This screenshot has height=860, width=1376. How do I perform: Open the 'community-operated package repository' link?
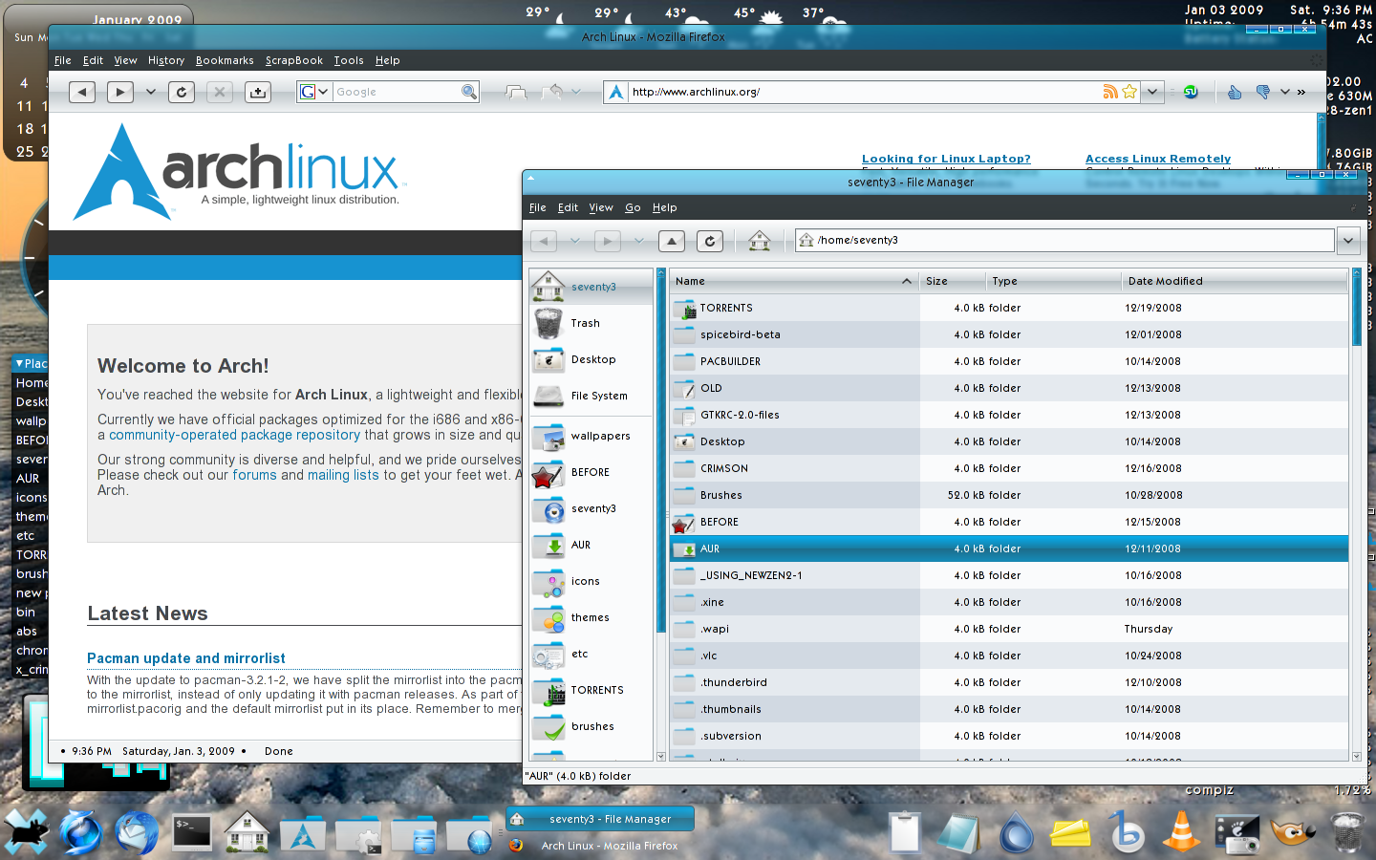tap(234, 435)
